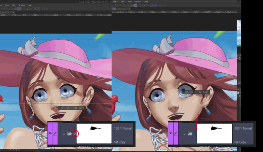Screen dimensions: 263x152
Task: Open Filter menu in right window
Action: (x=130, y=2)
